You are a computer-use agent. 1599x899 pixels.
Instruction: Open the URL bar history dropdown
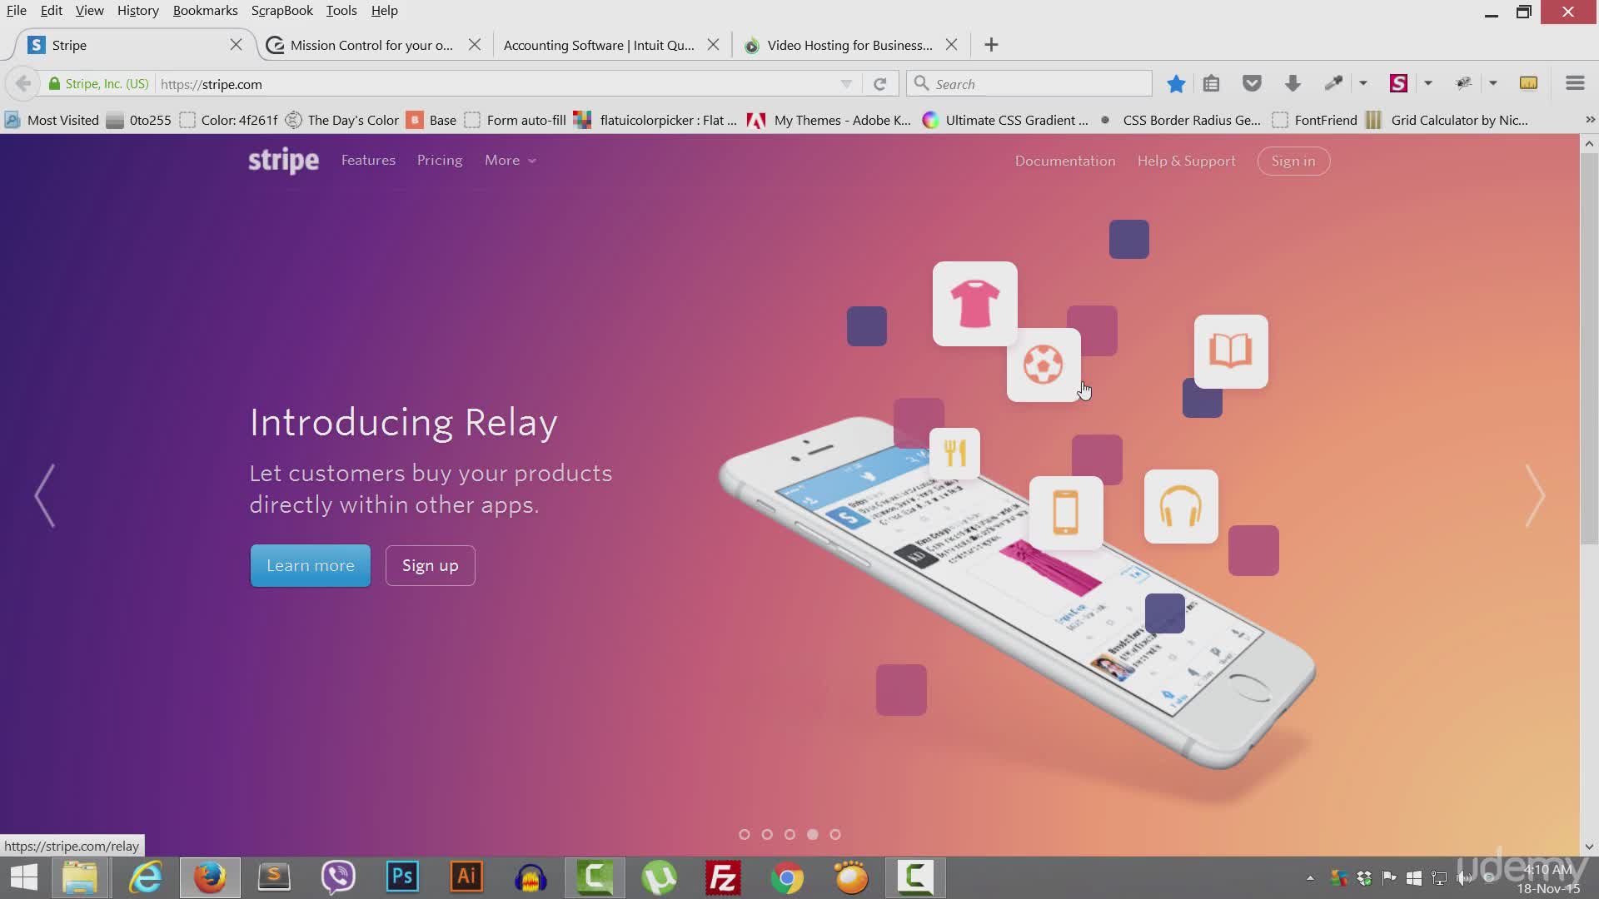(846, 84)
